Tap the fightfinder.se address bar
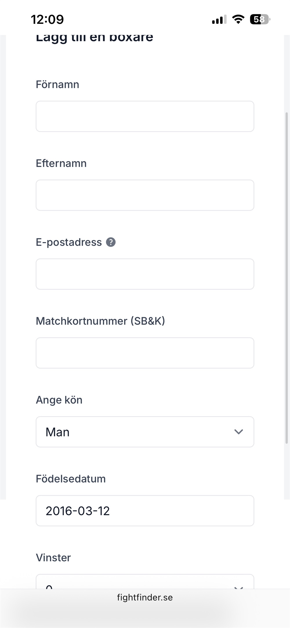 (x=145, y=597)
